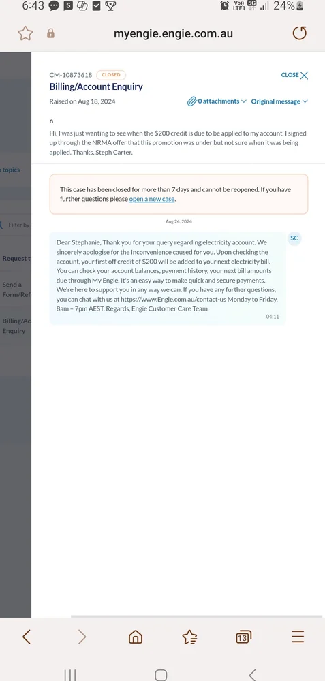Select the Billing/Account Enquiry sidebar item
The image size is (325, 681).
[16, 326]
